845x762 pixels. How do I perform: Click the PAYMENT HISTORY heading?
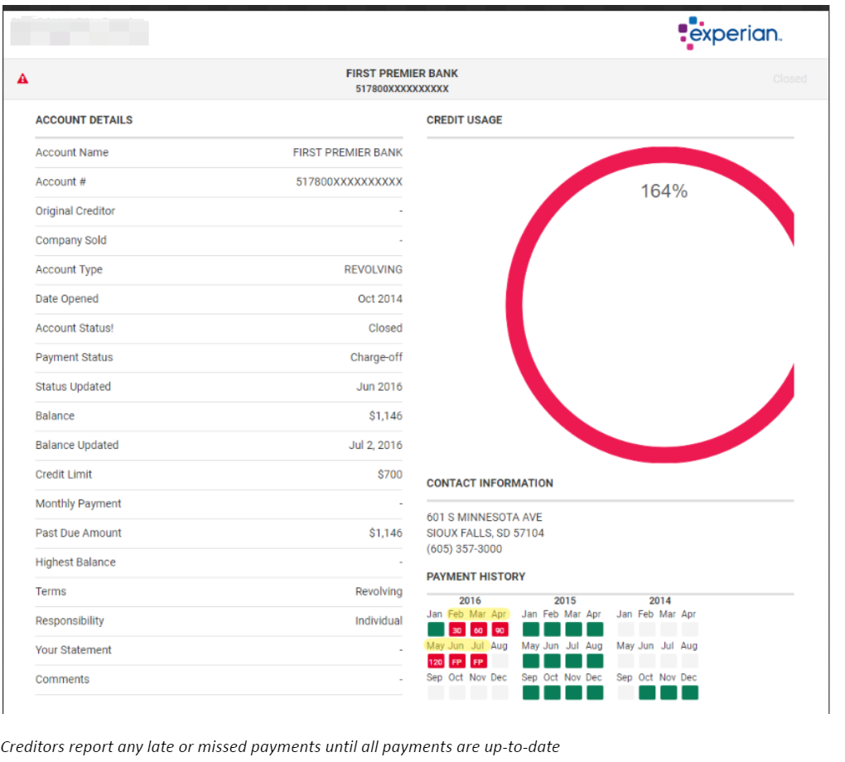click(x=476, y=576)
